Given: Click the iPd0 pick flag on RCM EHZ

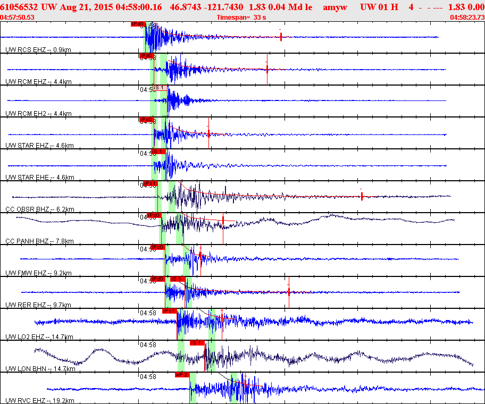Looking at the screenshot, I should point(147,56).
